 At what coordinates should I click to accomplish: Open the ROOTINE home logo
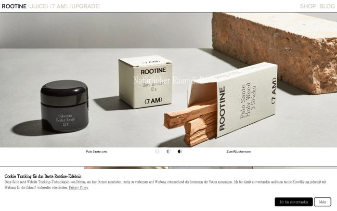coord(14,6)
